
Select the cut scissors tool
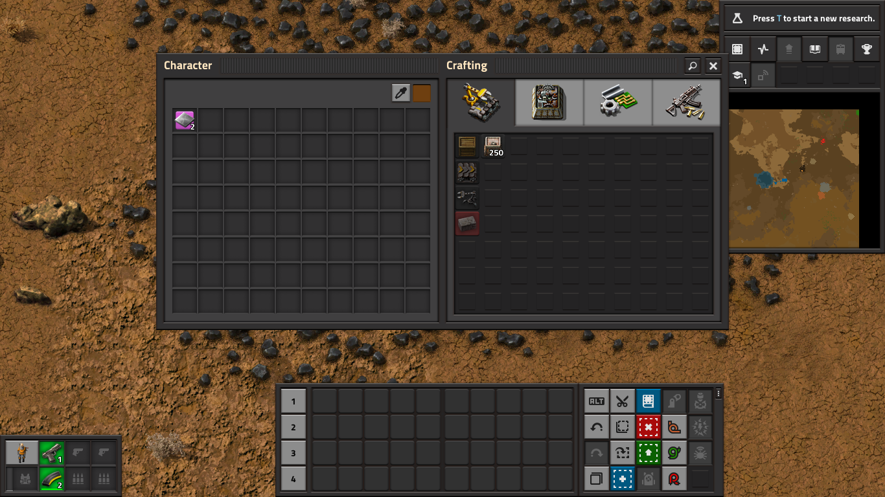coord(623,401)
